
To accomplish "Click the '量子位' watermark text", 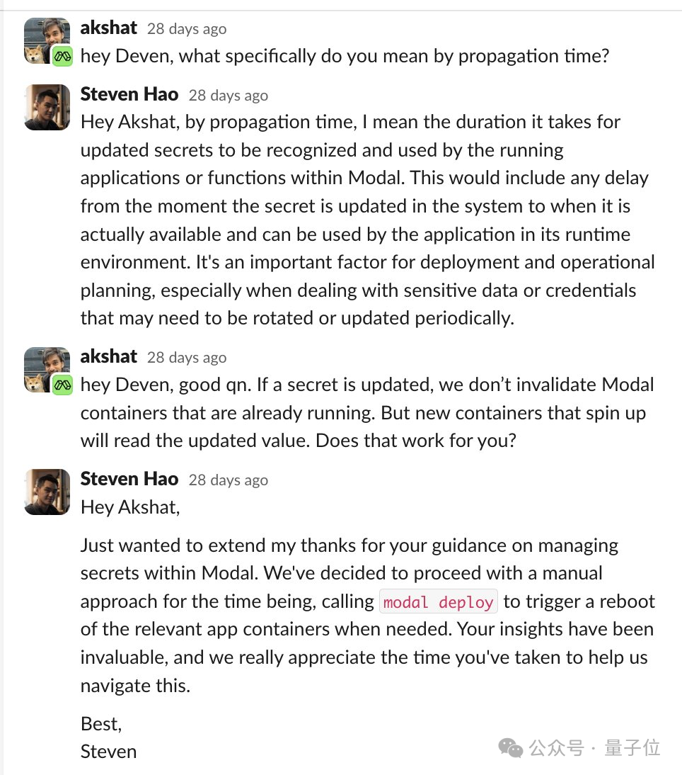I will (632, 747).
